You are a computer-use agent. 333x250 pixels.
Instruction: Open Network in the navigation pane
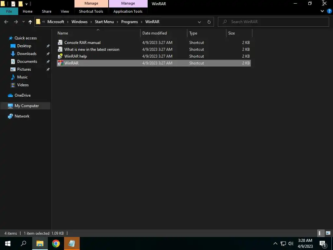(x=22, y=116)
